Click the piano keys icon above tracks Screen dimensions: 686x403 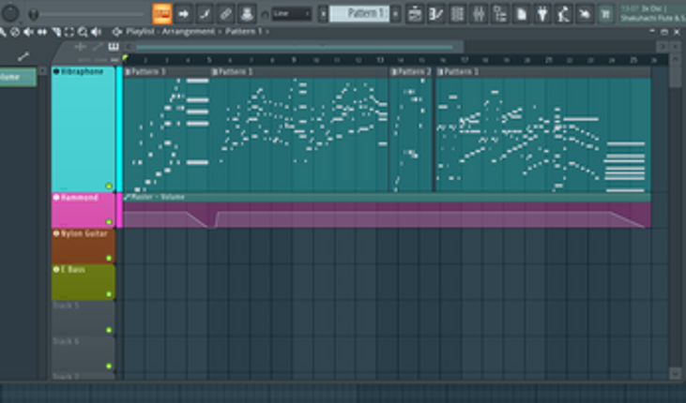(114, 46)
